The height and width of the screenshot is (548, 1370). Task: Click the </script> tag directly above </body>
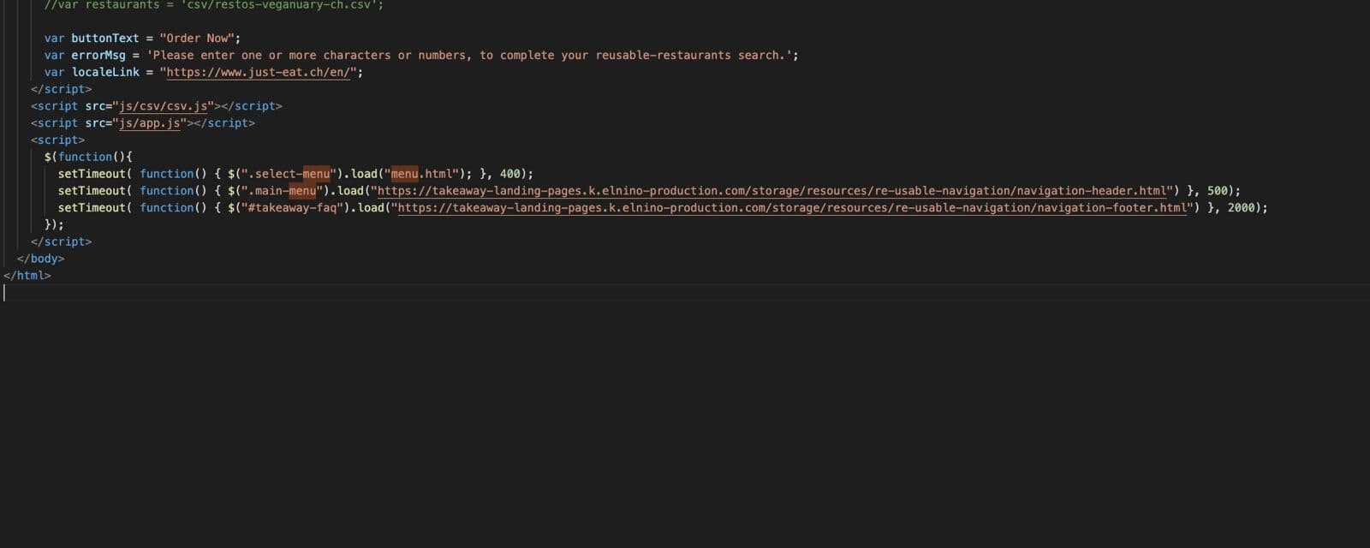pyautogui.click(x=61, y=242)
